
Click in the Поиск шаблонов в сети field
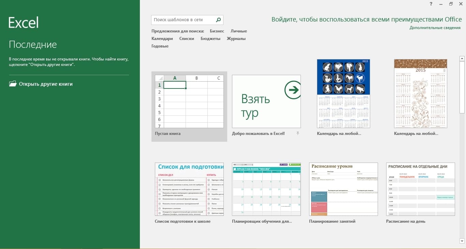183,20
